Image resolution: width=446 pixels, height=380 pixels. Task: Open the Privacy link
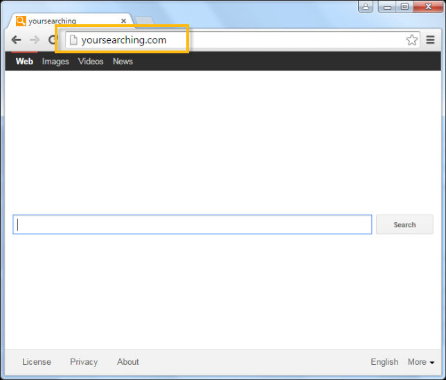click(84, 362)
